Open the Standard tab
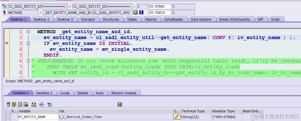 point(88,19)
